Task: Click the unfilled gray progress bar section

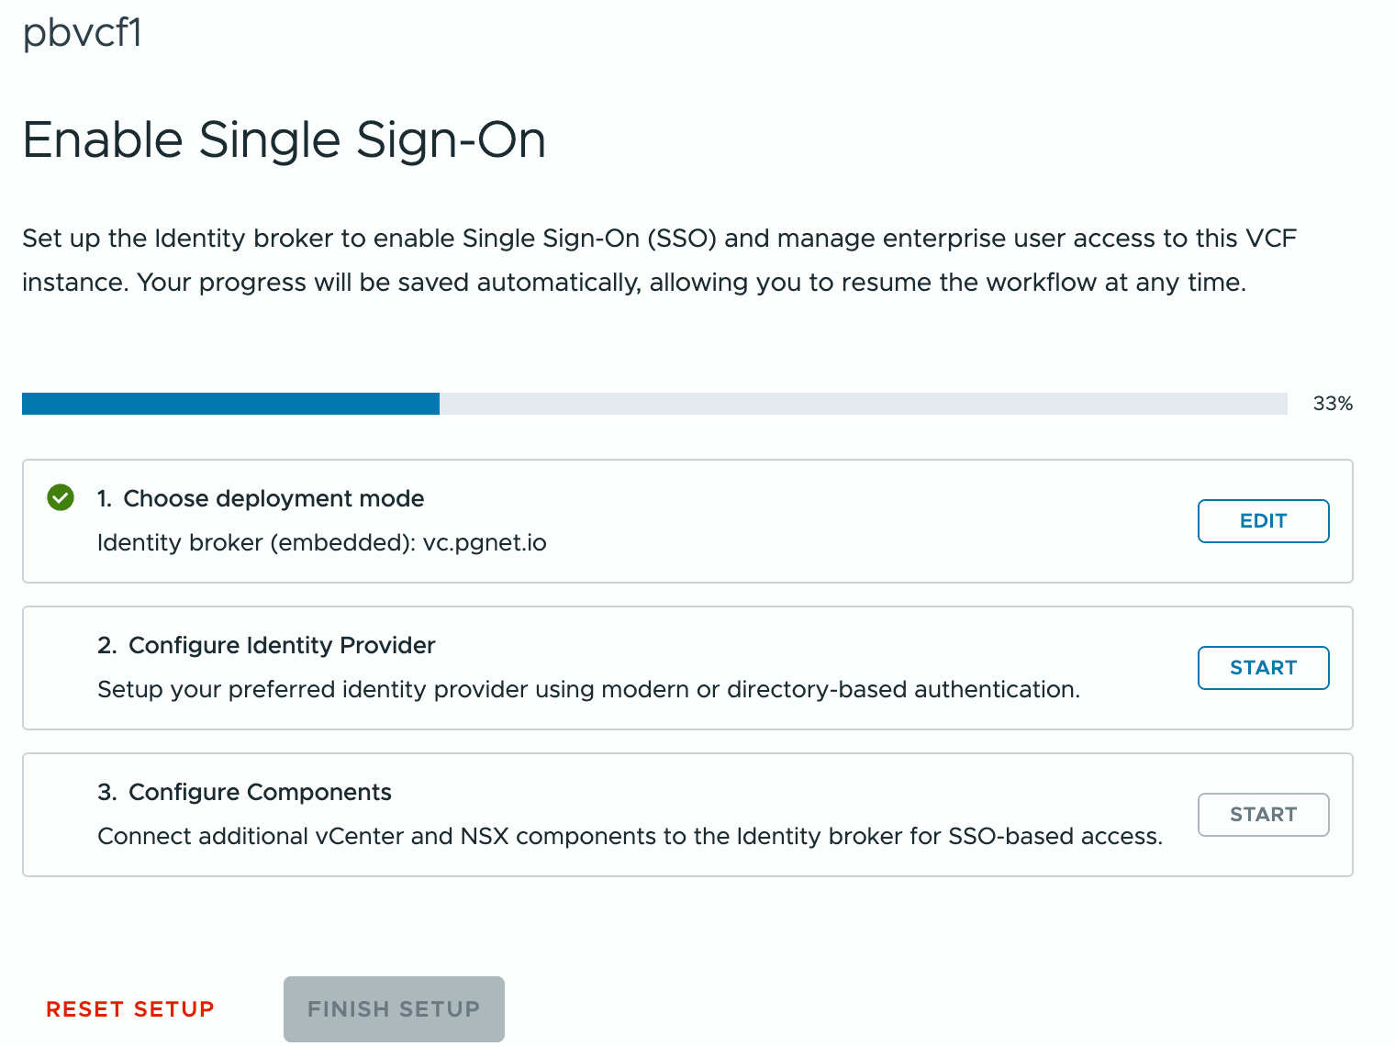Action: click(x=863, y=404)
